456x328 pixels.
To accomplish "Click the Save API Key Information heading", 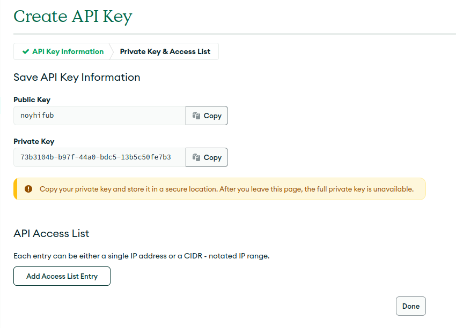I will 77,77.
